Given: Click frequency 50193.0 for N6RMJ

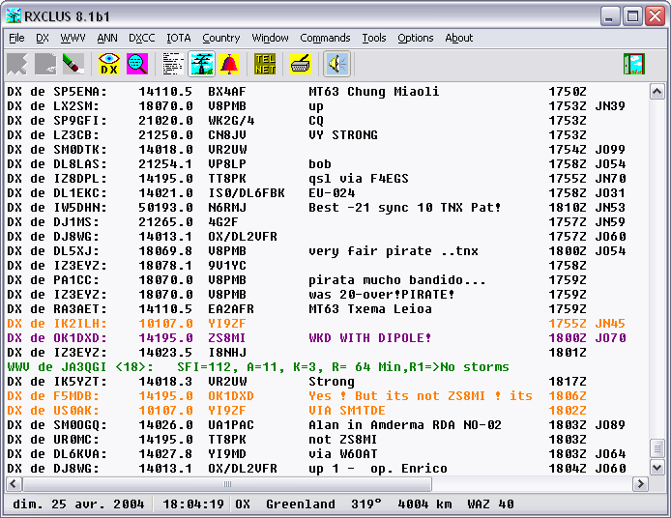Looking at the screenshot, I should coord(165,208).
